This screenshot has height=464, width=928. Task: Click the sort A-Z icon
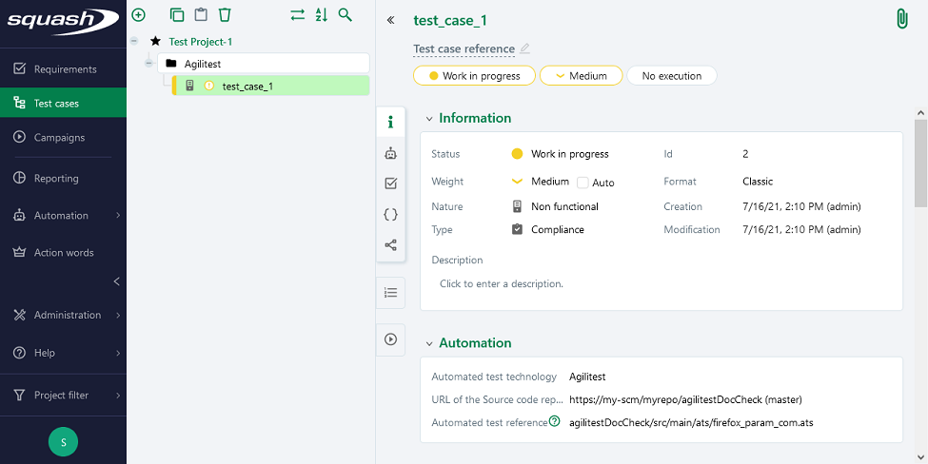[322, 15]
